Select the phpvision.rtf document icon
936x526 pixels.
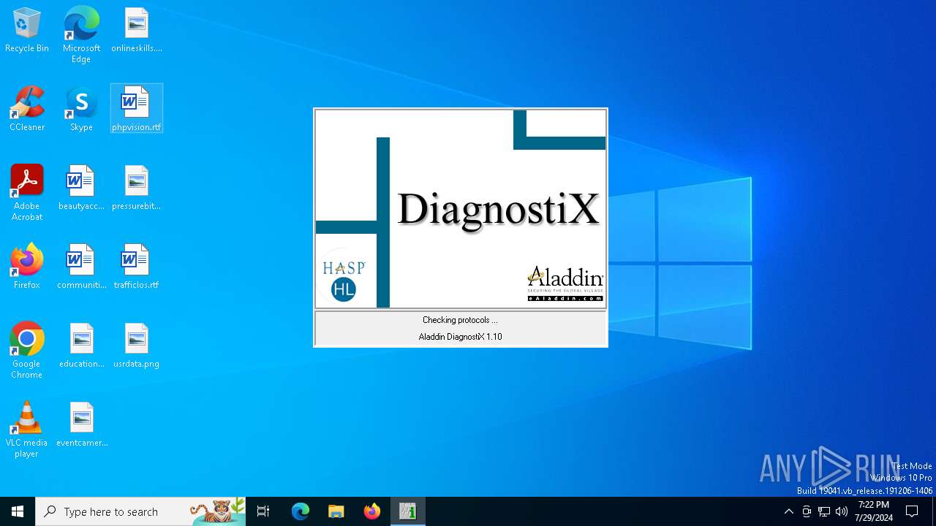(137, 110)
